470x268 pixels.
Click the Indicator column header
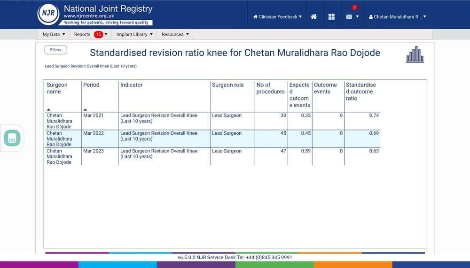point(131,85)
